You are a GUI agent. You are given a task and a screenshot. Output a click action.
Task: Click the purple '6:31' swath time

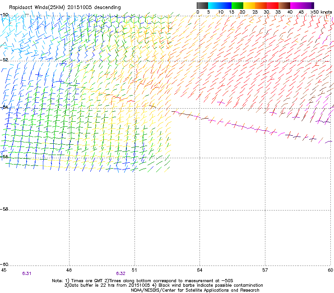pos(27,274)
